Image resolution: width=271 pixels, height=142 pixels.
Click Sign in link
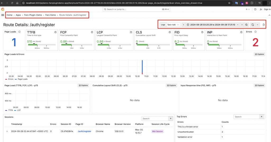click(x=267, y=9)
